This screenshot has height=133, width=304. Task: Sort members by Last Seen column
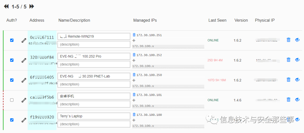pos(217,20)
